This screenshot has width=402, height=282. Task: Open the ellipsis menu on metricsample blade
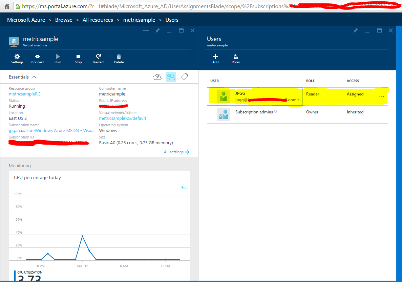point(146,30)
